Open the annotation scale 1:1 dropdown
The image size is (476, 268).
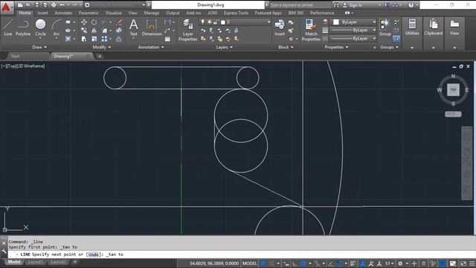[x=390, y=264]
